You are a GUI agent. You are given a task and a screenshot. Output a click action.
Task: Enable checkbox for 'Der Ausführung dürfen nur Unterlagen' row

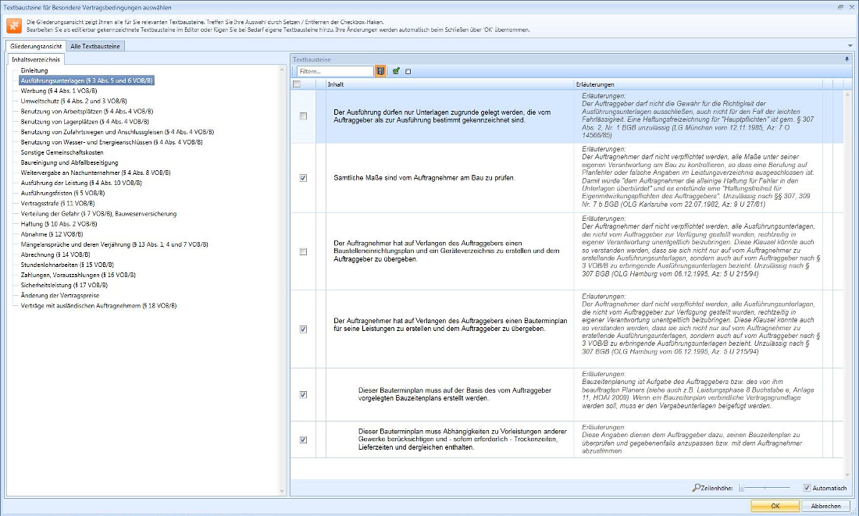pos(303,116)
